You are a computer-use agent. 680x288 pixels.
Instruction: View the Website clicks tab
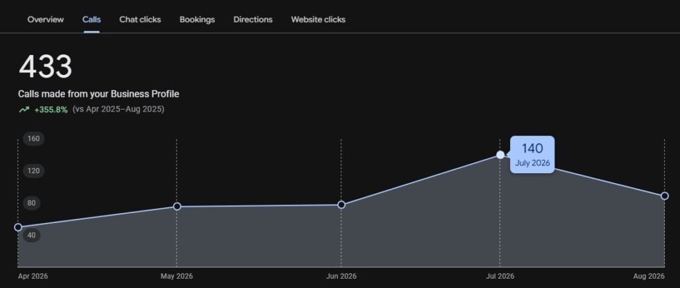coord(318,19)
